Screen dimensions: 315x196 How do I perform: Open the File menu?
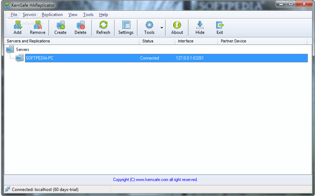pos(14,15)
